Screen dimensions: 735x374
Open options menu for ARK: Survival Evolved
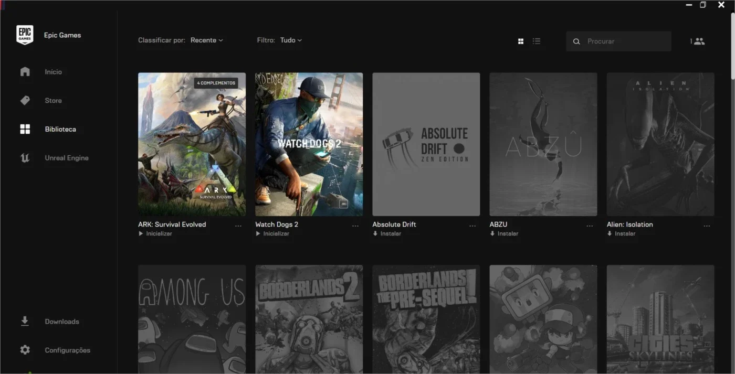(238, 226)
